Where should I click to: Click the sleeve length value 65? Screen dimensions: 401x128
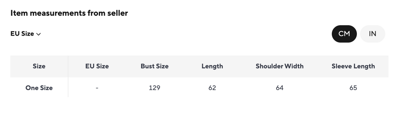[x=353, y=88]
